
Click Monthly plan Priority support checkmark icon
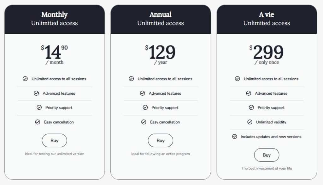click(x=39, y=108)
